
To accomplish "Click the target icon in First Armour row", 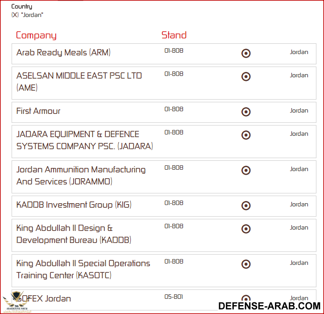I will point(246,112).
